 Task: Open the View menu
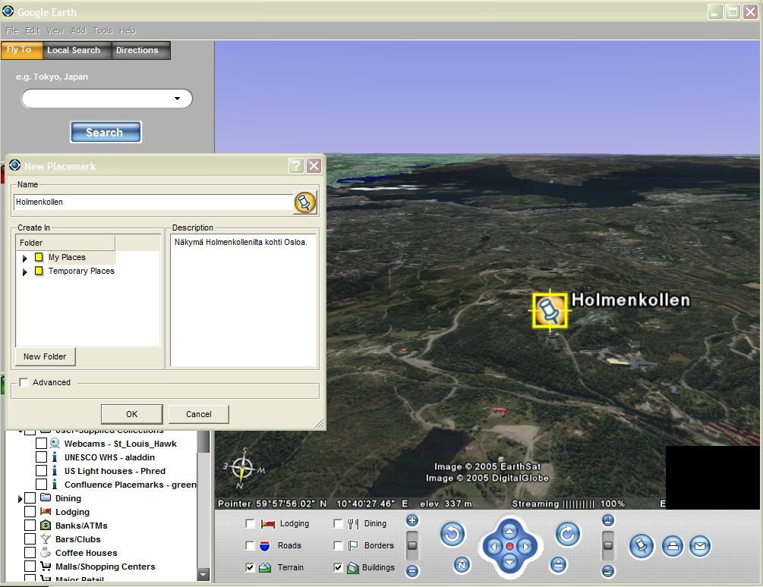click(x=55, y=30)
